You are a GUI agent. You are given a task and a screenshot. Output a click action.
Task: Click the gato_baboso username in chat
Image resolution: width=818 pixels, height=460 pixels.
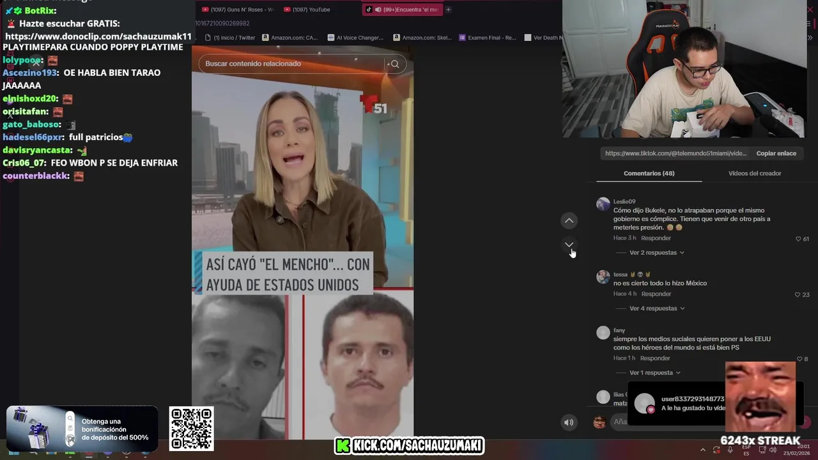pos(31,125)
